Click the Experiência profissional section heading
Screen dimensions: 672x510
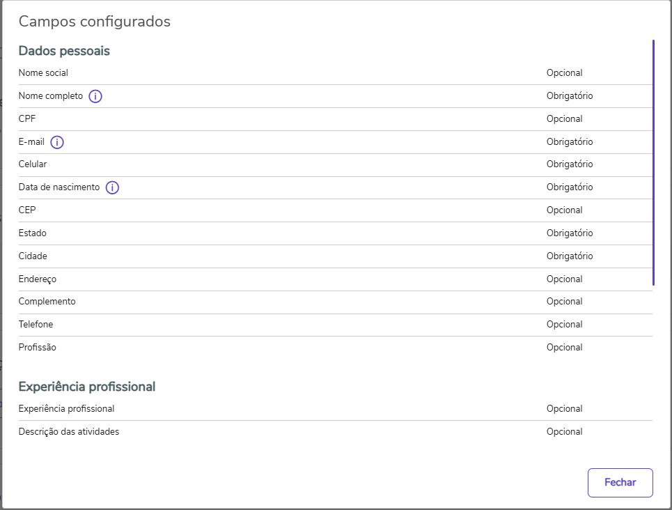click(86, 387)
